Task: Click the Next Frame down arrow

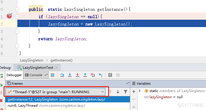Action: click(x=118, y=92)
